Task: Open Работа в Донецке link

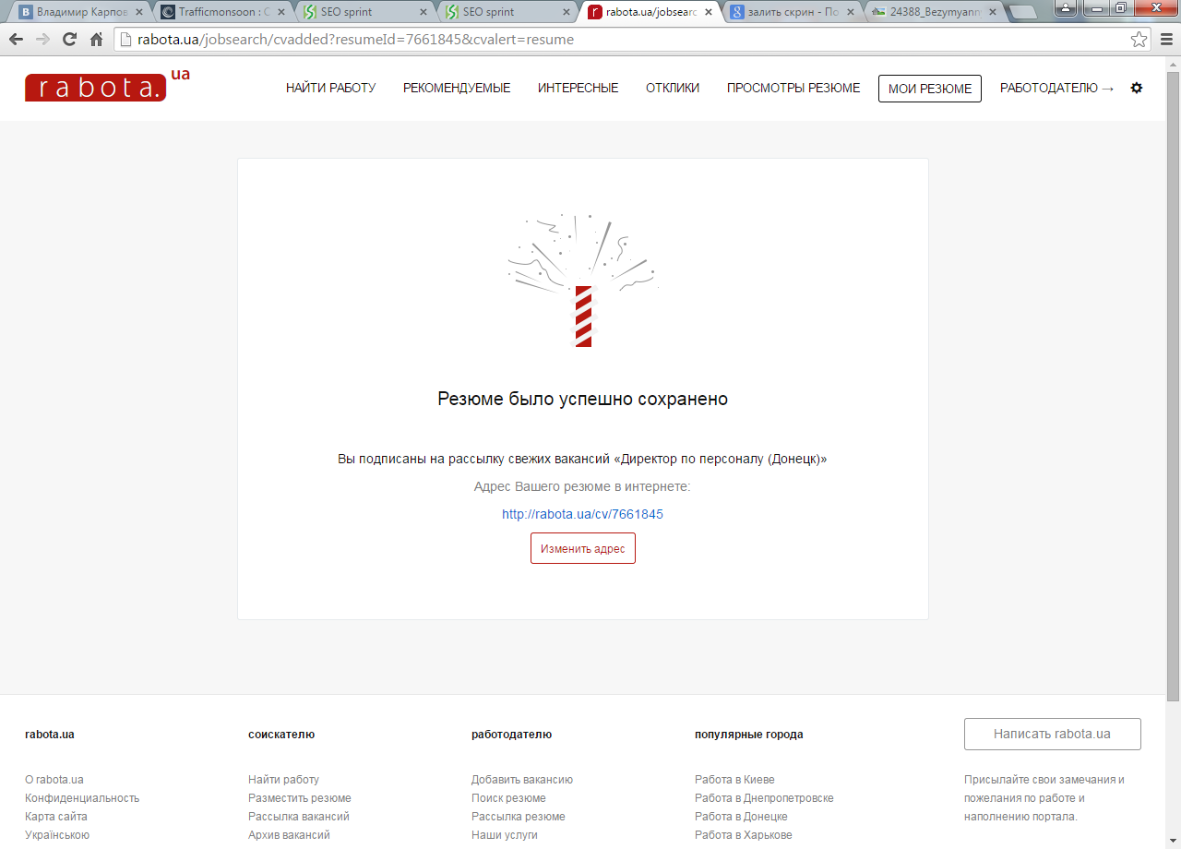Action: (741, 817)
